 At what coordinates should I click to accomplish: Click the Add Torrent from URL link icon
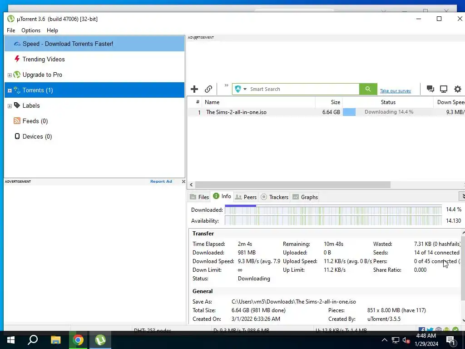tap(208, 89)
